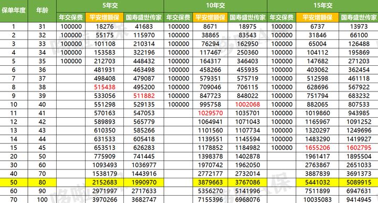Click yellow highlighted cell 3767086
378x203 pixels.
click(x=248, y=182)
